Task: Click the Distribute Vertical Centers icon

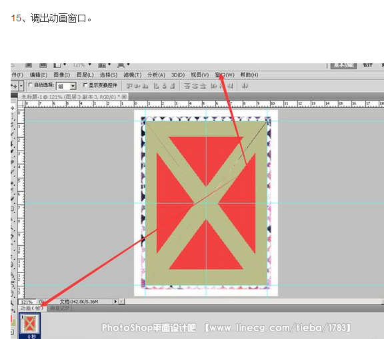Action: coord(195,86)
